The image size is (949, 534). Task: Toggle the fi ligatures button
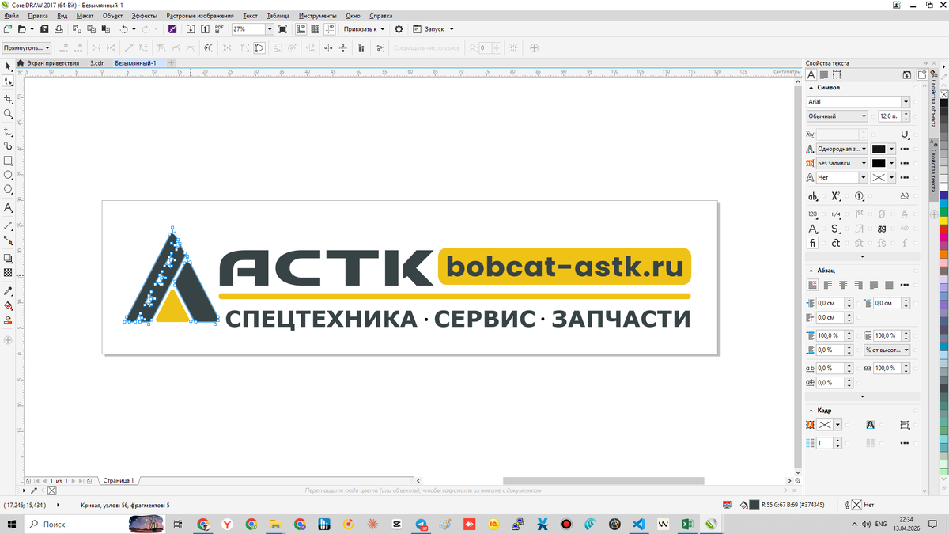pyautogui.click(x=812, y=244)
